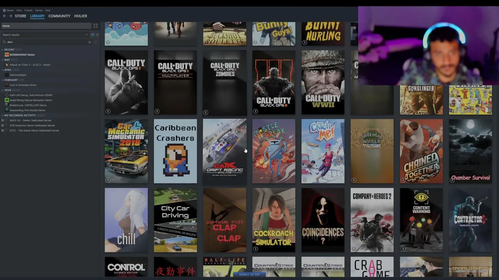Sort by recent activity clock icon
This screenshot has width=499, height=280.
pos(92,35)
